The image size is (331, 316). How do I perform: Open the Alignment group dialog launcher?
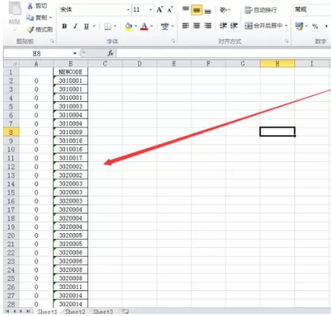tap(286, 41)
